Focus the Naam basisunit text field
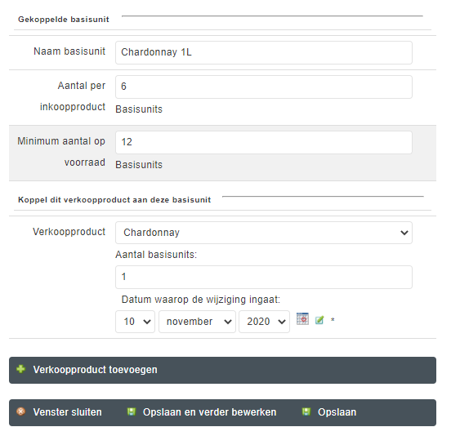Screen dimensions: 460x427 263,52
